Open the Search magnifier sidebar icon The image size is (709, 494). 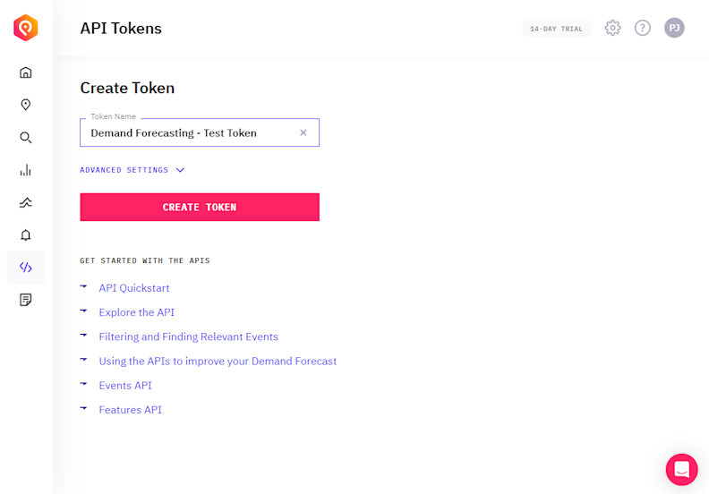26,138
